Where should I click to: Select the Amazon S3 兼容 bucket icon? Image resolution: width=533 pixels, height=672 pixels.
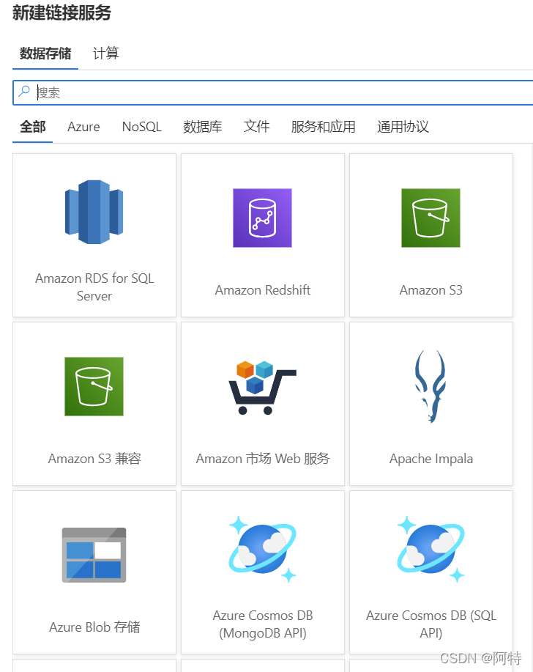(94, 387)
